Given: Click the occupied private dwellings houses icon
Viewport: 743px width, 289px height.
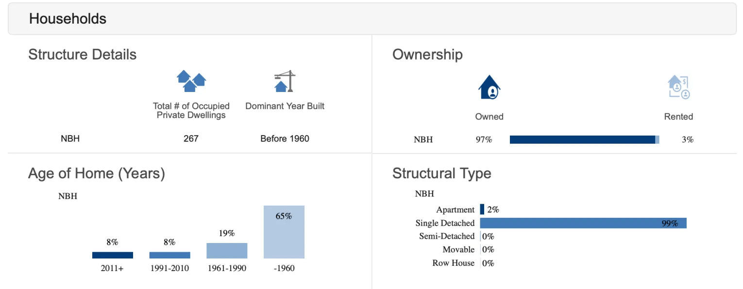Looking at the screenshot, I should click(x=191, y=81).
